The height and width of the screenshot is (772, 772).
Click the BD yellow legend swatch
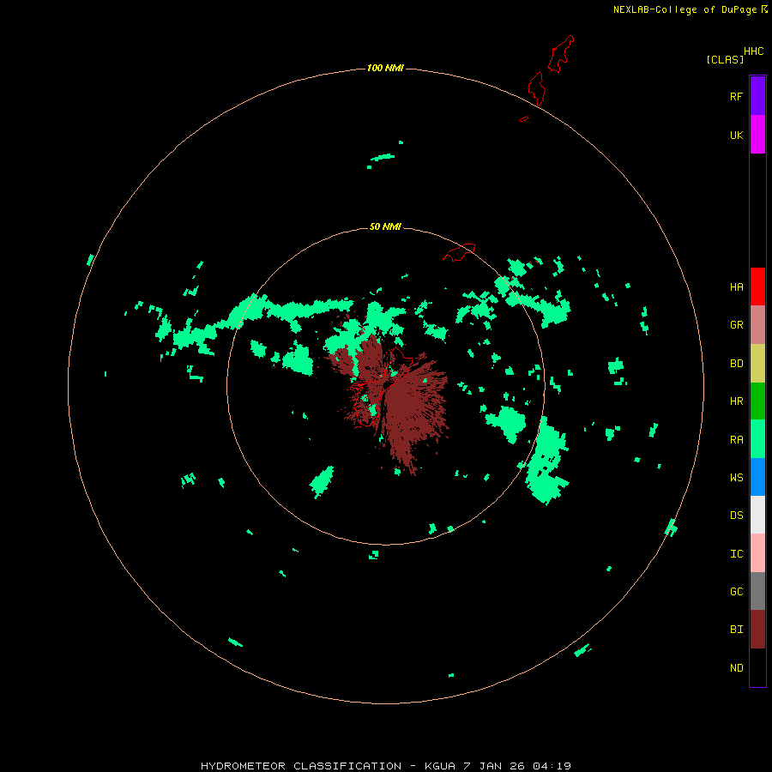[757, 364]
